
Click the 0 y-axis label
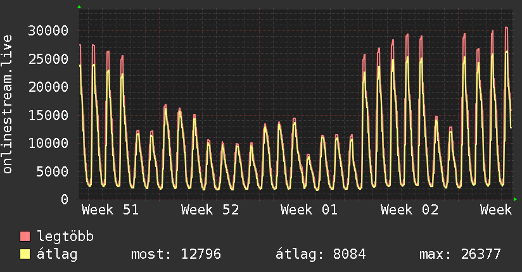click(65, 199)
